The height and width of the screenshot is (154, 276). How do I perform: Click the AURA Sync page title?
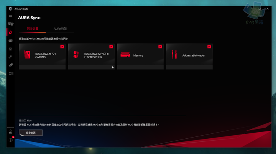coord(29,18)
